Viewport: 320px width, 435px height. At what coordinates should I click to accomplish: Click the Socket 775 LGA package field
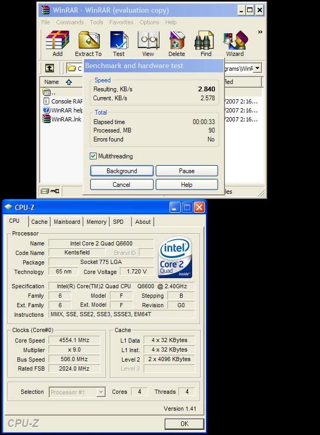(x=101, y=262)
